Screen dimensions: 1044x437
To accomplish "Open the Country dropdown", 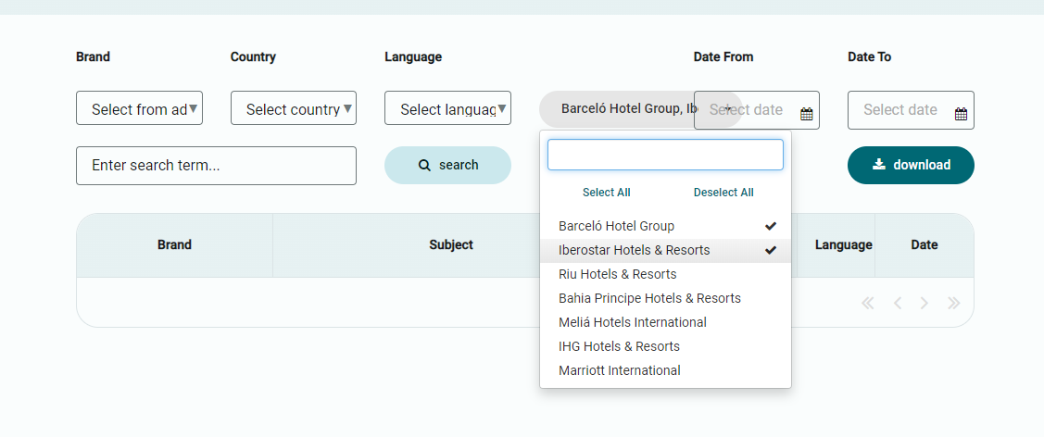I will point(294,107).
